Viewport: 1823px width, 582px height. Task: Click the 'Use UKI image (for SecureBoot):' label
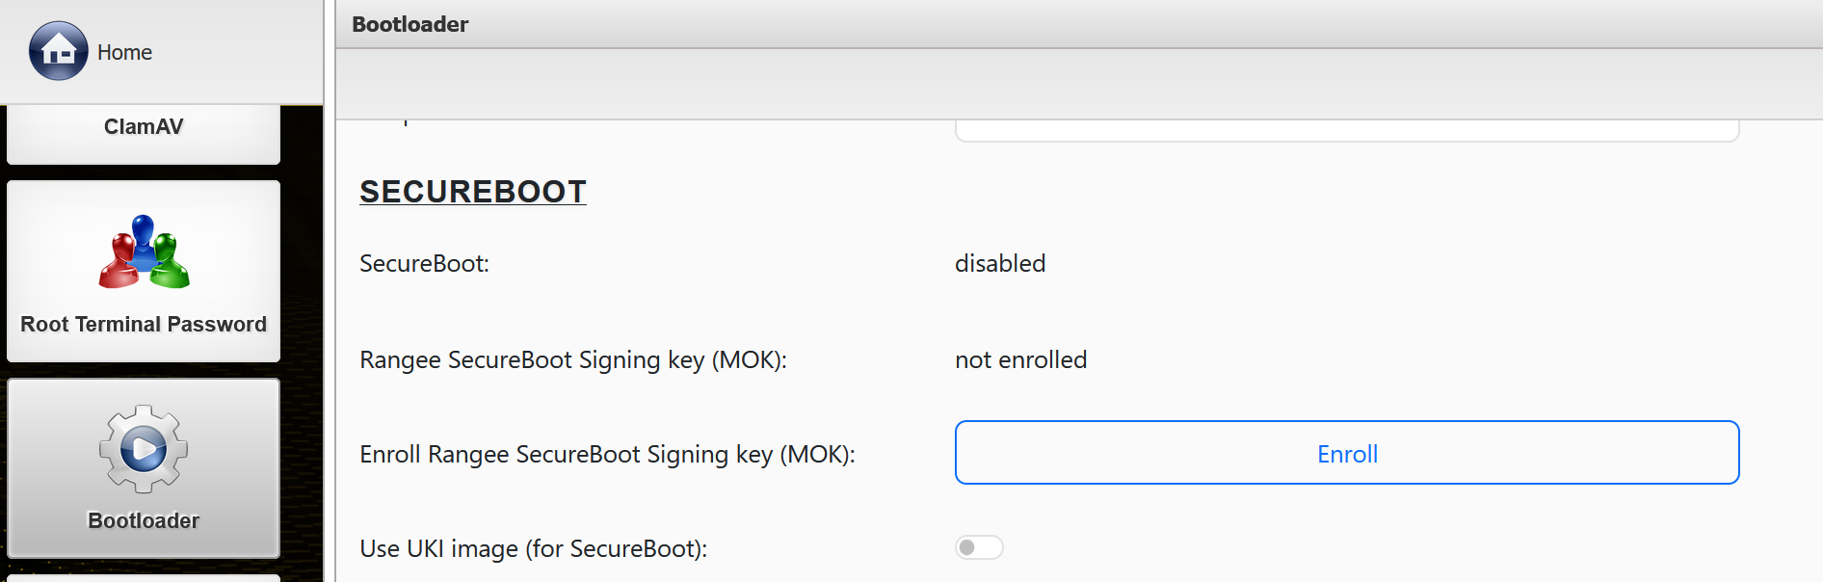533,548
